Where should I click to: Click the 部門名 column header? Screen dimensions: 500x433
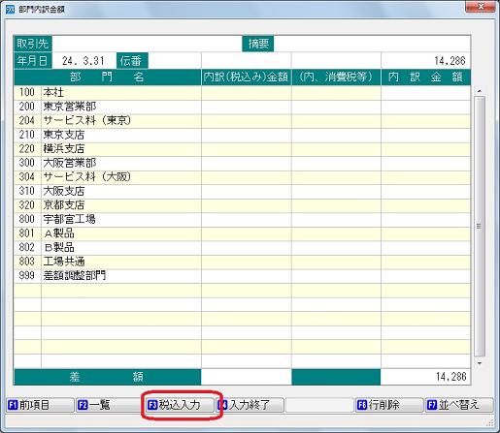click(x=107, y=77)
